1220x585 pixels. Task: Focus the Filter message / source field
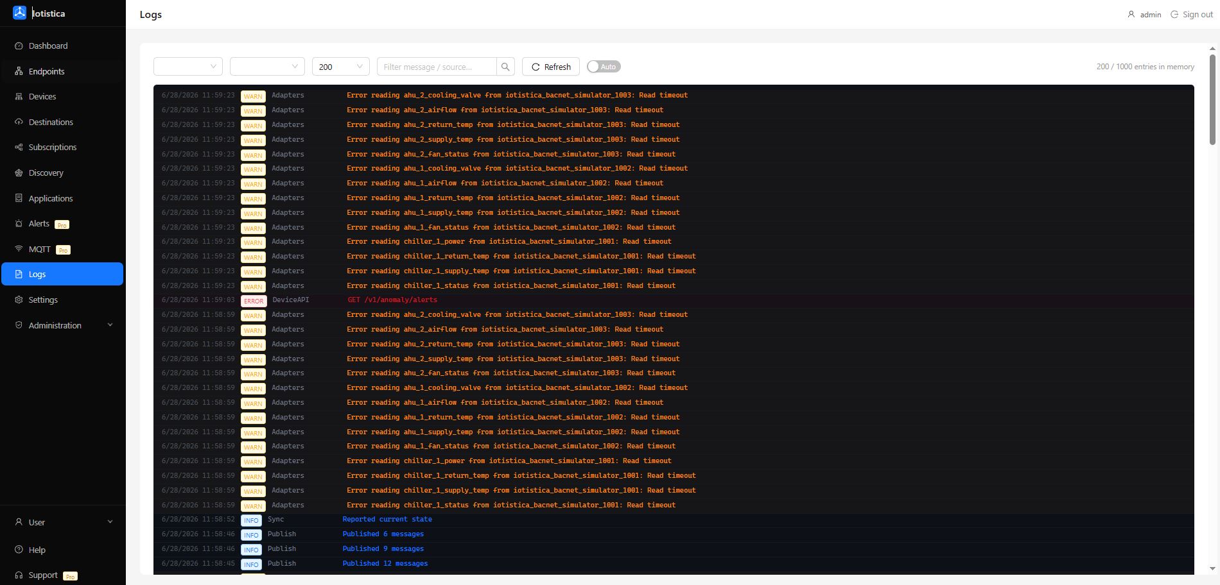coord(437,67)
